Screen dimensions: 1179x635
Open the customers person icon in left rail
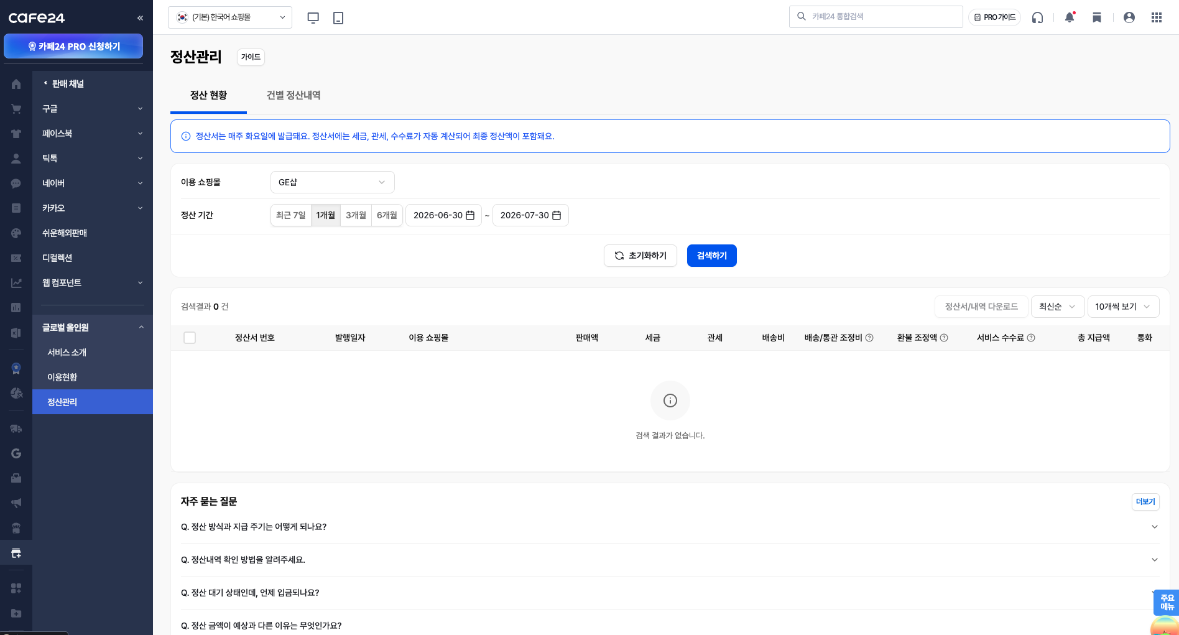pyautogui.click(x=16, y=159)
